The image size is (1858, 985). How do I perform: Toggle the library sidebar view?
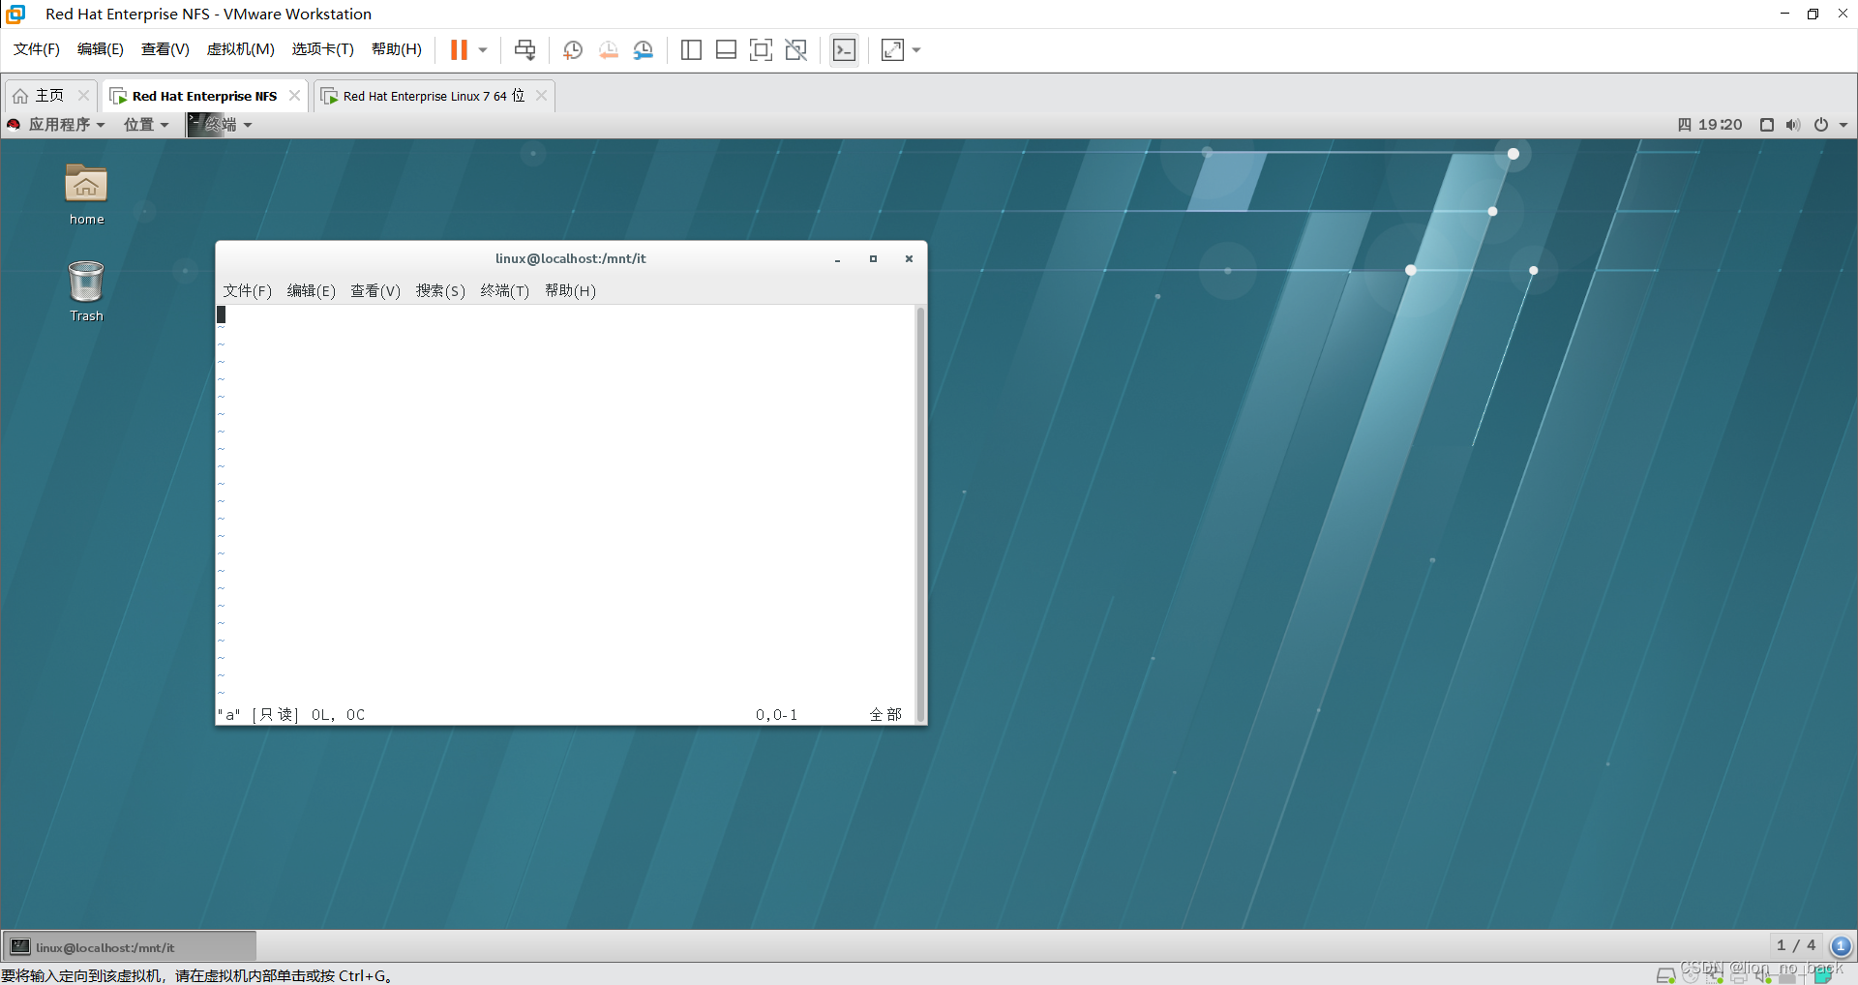pyautogui.click(x=691, y=49)
